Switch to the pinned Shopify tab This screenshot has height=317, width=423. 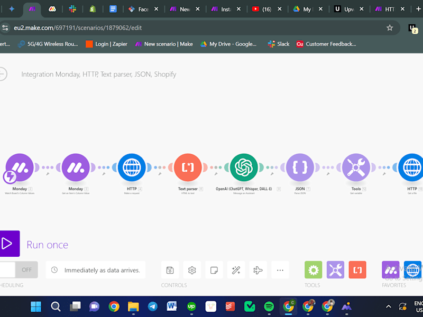(93, 9)
